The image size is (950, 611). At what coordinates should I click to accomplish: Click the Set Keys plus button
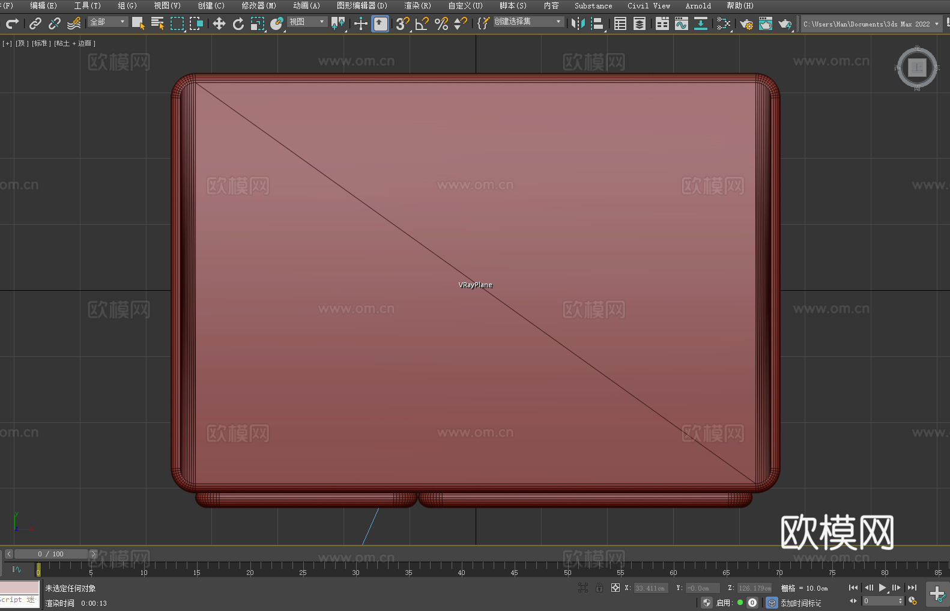(x=937, y=594)
